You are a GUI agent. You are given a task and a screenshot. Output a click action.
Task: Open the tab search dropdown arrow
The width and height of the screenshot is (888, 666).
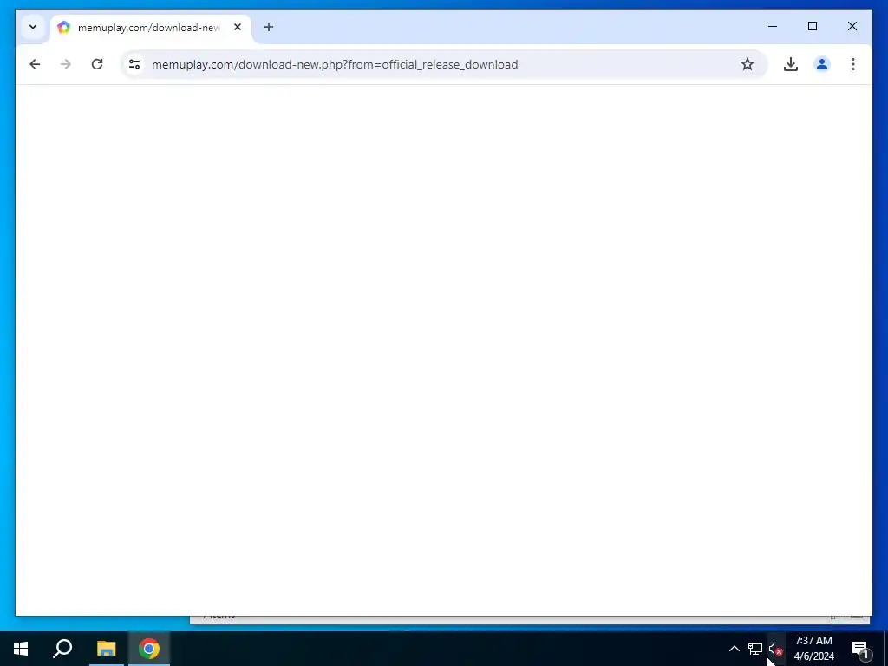33,27
